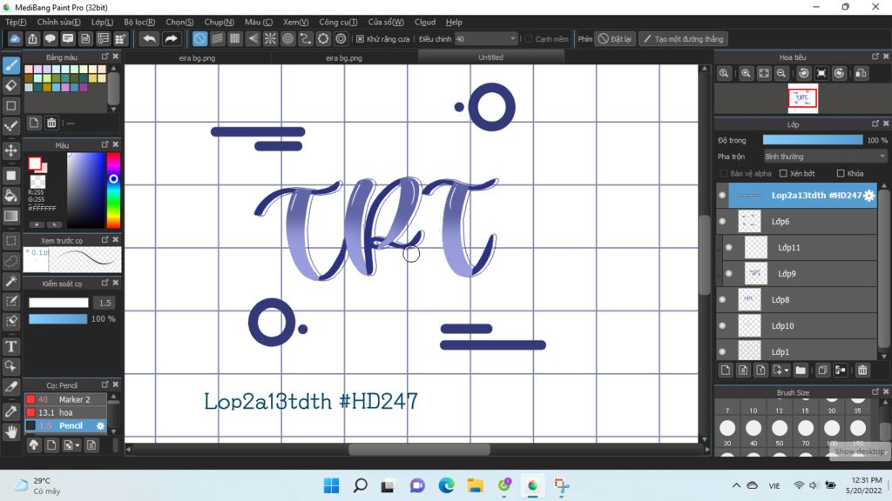892x501 pixels.
Task: Duplicate the current layer
Action: [822, 371]
